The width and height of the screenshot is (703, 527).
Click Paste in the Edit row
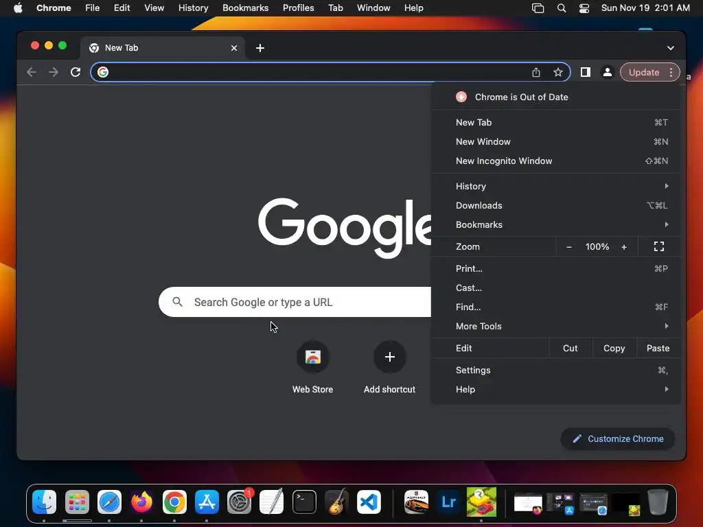658,348
